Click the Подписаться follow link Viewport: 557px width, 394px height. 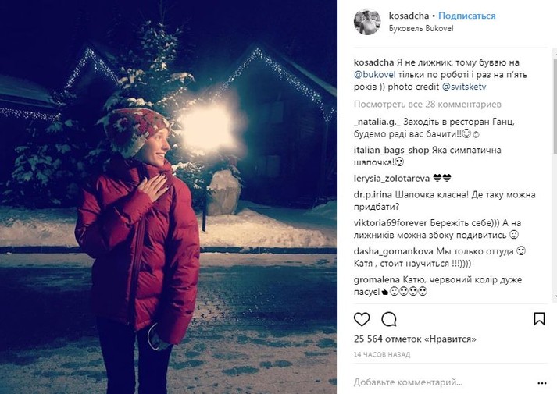click(x=467, y=16)
